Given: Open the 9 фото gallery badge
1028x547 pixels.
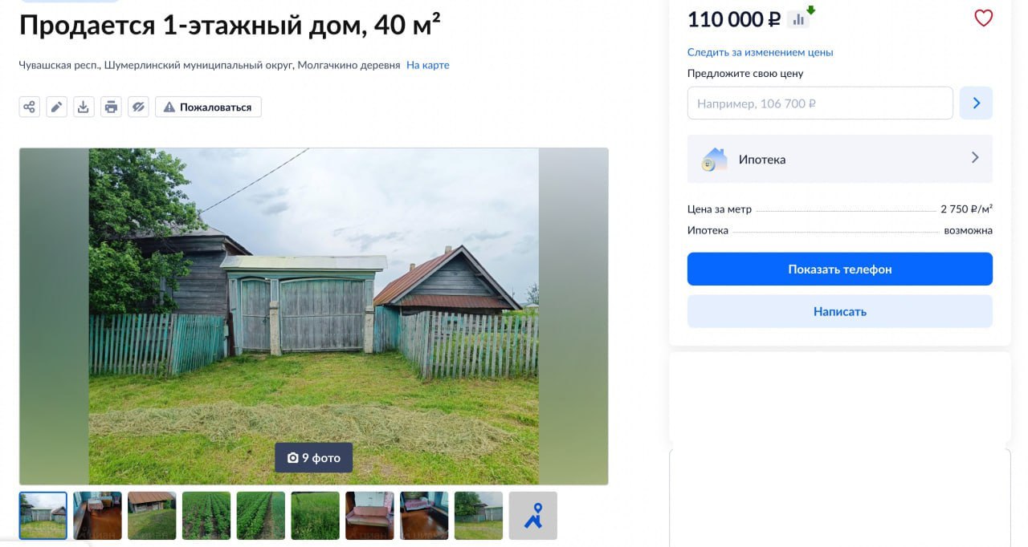Looking at the screenshot, I should 313,458.
